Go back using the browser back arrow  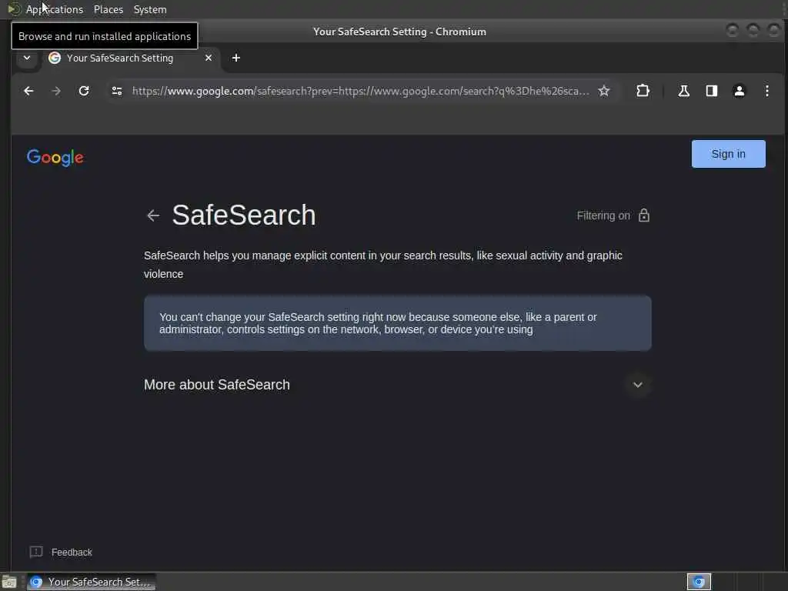click(28, 91)
